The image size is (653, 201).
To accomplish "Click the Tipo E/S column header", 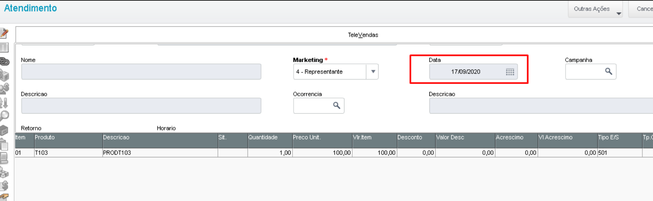I will pos(620,140).
